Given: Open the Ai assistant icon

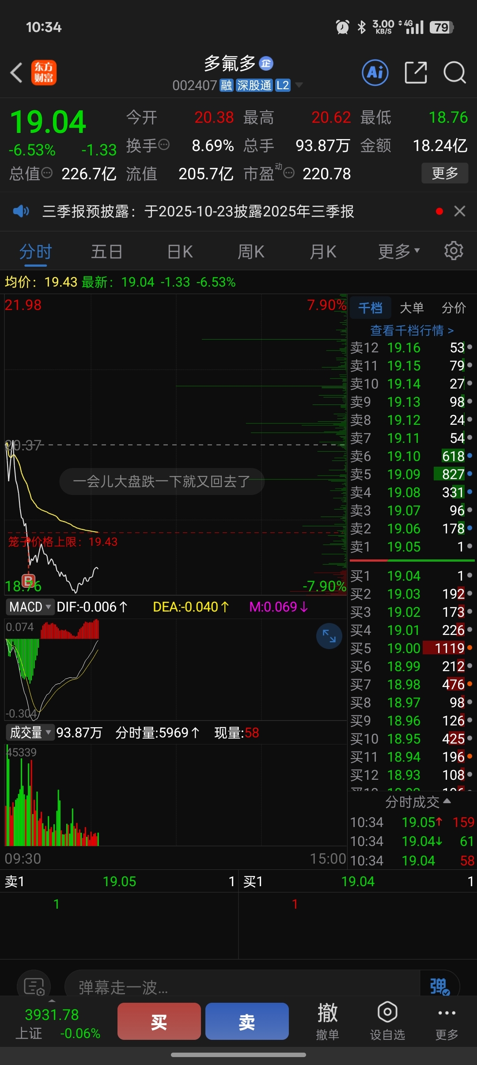Looking at the screenshot, I should point(375,72).
